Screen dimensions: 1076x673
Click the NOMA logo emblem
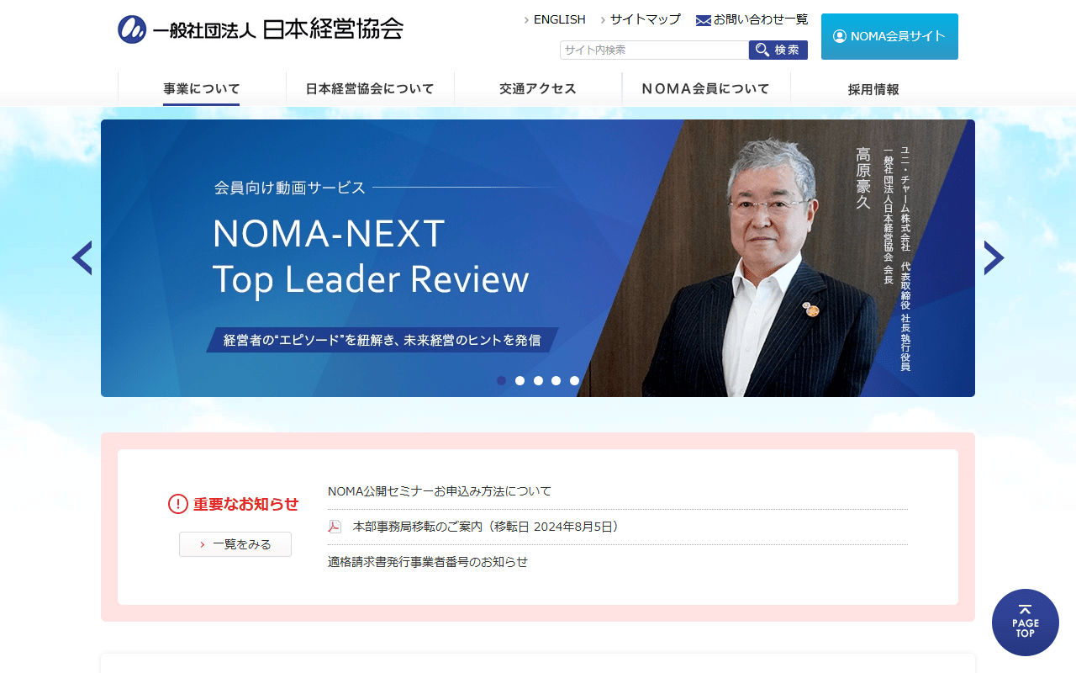click(132, 29)
